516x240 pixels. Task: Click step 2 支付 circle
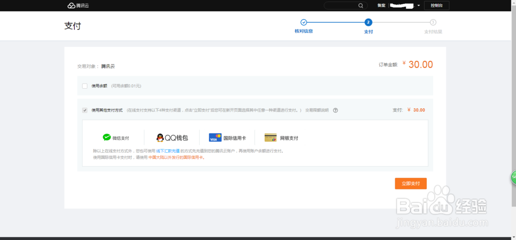(x=368, y=22)
